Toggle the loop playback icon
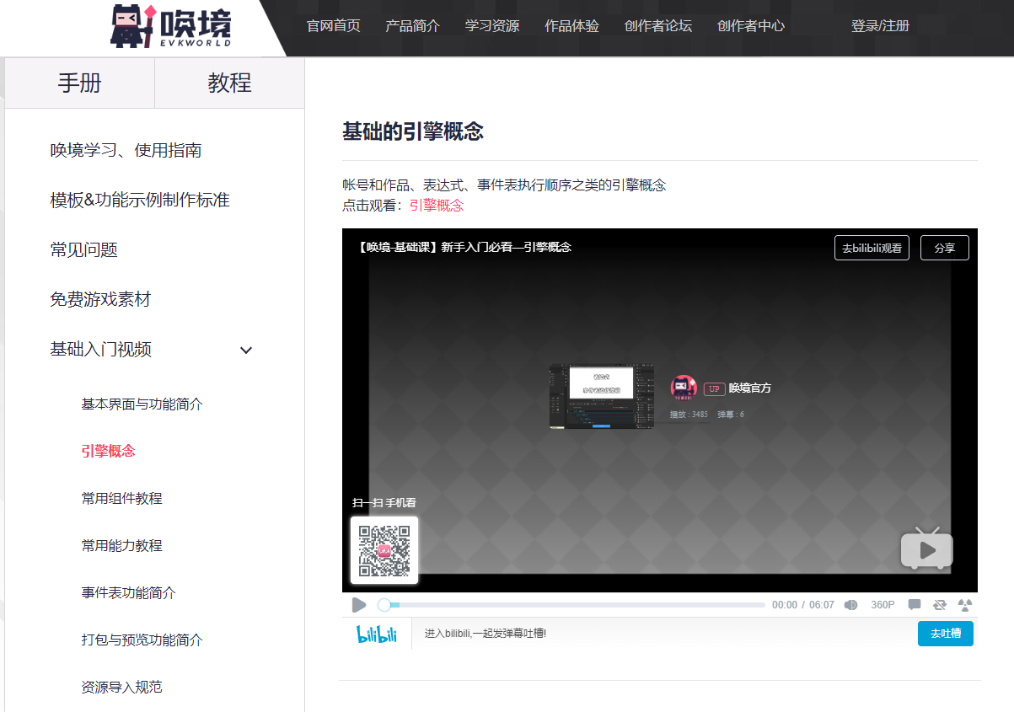Screen dimensions: 1014x712 (x=940, y=605)
